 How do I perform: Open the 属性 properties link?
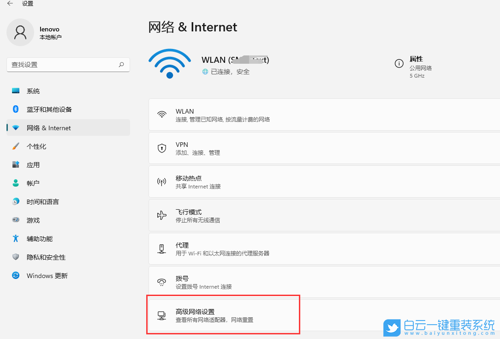tap(416, 59)
